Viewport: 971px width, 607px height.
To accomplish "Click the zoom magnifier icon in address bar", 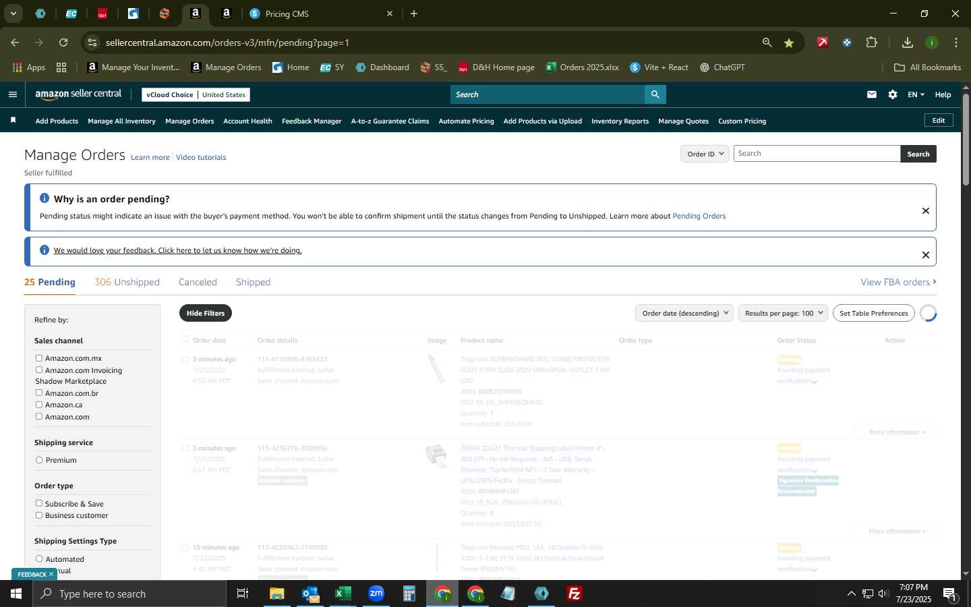I will 767,42.
